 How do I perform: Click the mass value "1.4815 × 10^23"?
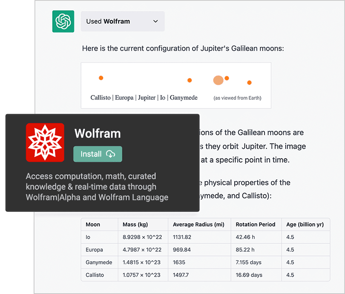[141, 262]
